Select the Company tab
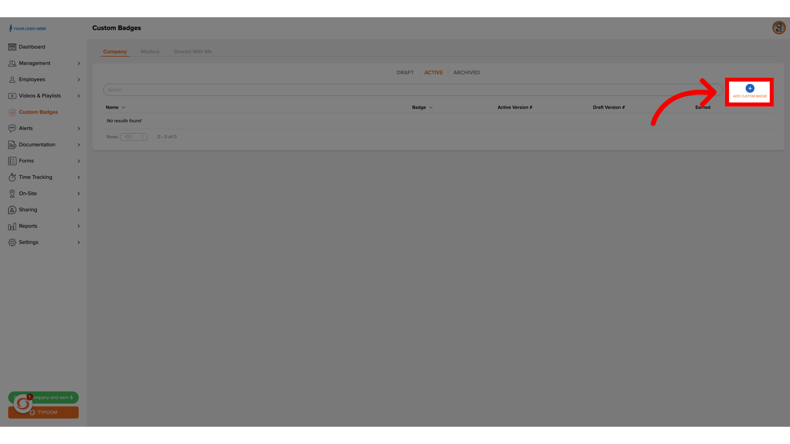 [115, 51]
